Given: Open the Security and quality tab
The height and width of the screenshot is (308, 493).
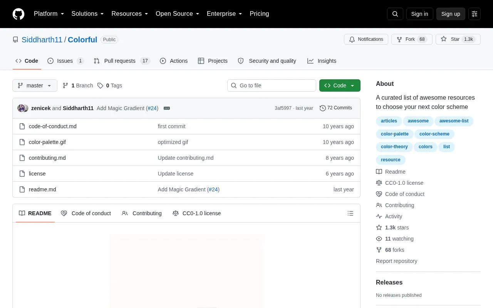Looking at the screenshot, I should (x=267, y=61).
